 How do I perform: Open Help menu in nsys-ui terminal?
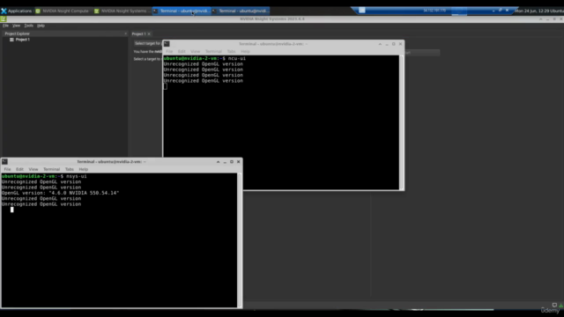click(x=84, y=169)
